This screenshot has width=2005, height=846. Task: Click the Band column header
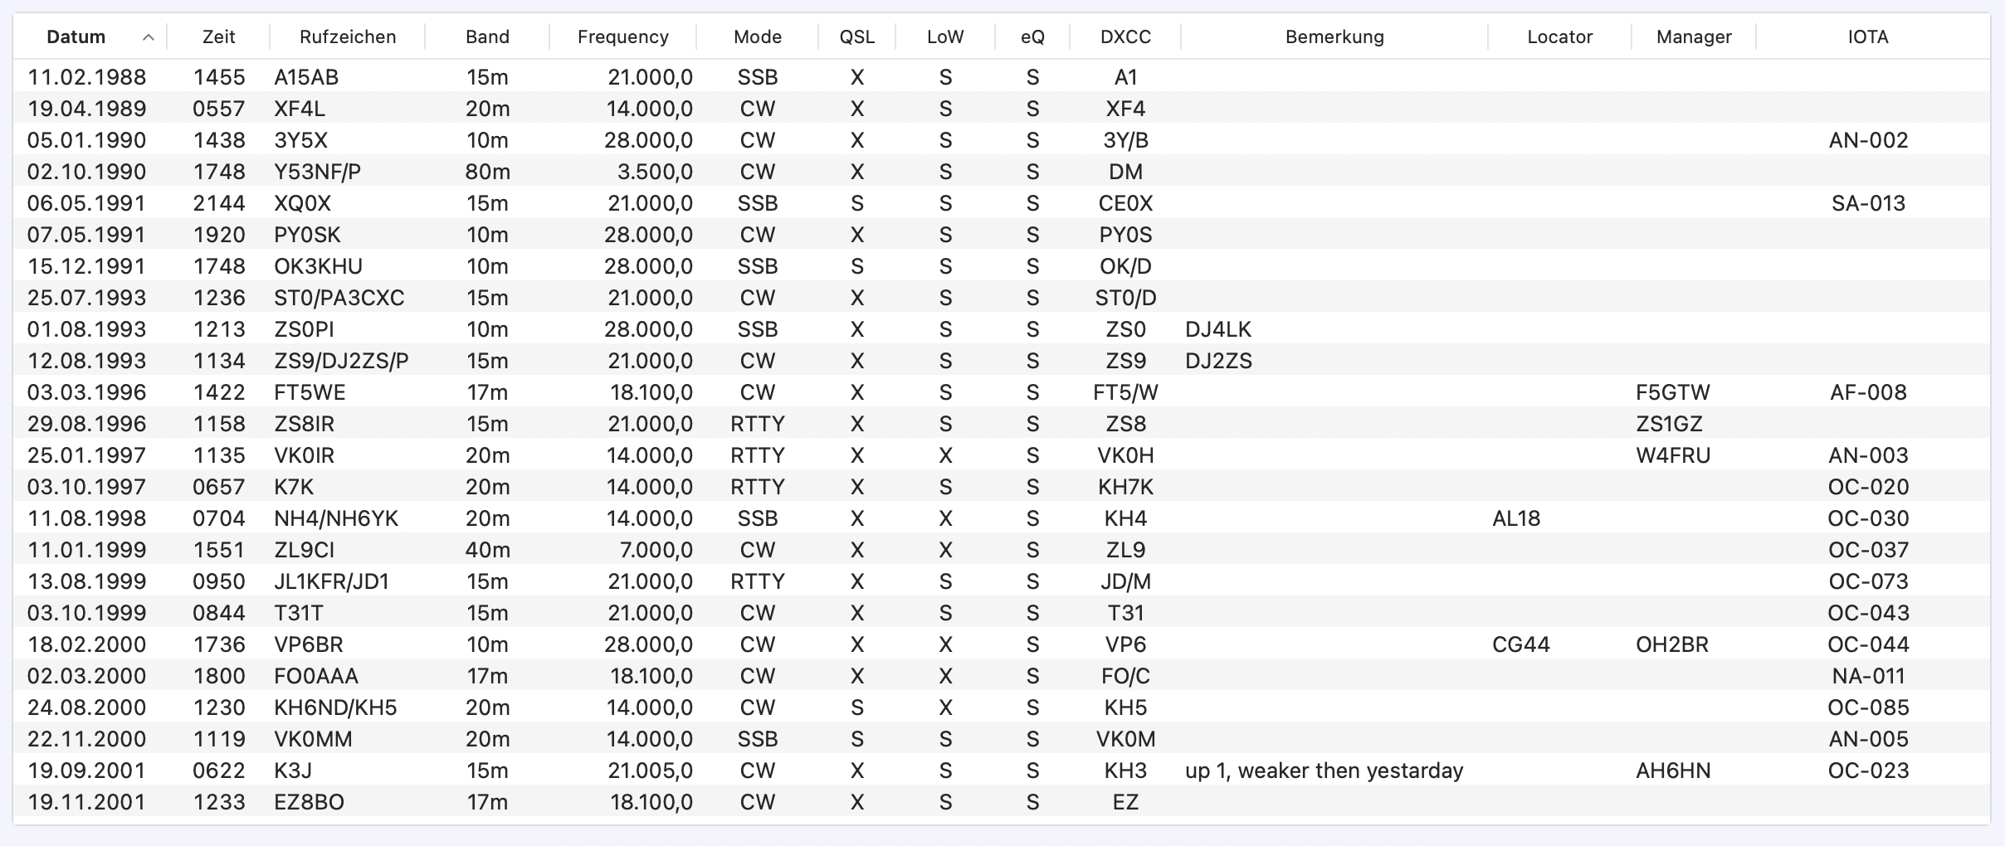point(487,37)
